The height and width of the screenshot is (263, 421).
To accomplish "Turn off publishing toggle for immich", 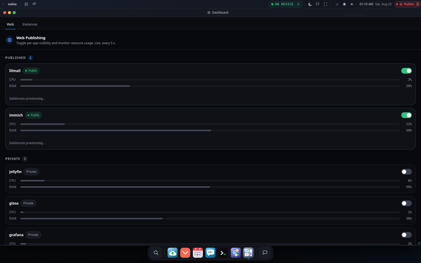I will coord(407,115).
